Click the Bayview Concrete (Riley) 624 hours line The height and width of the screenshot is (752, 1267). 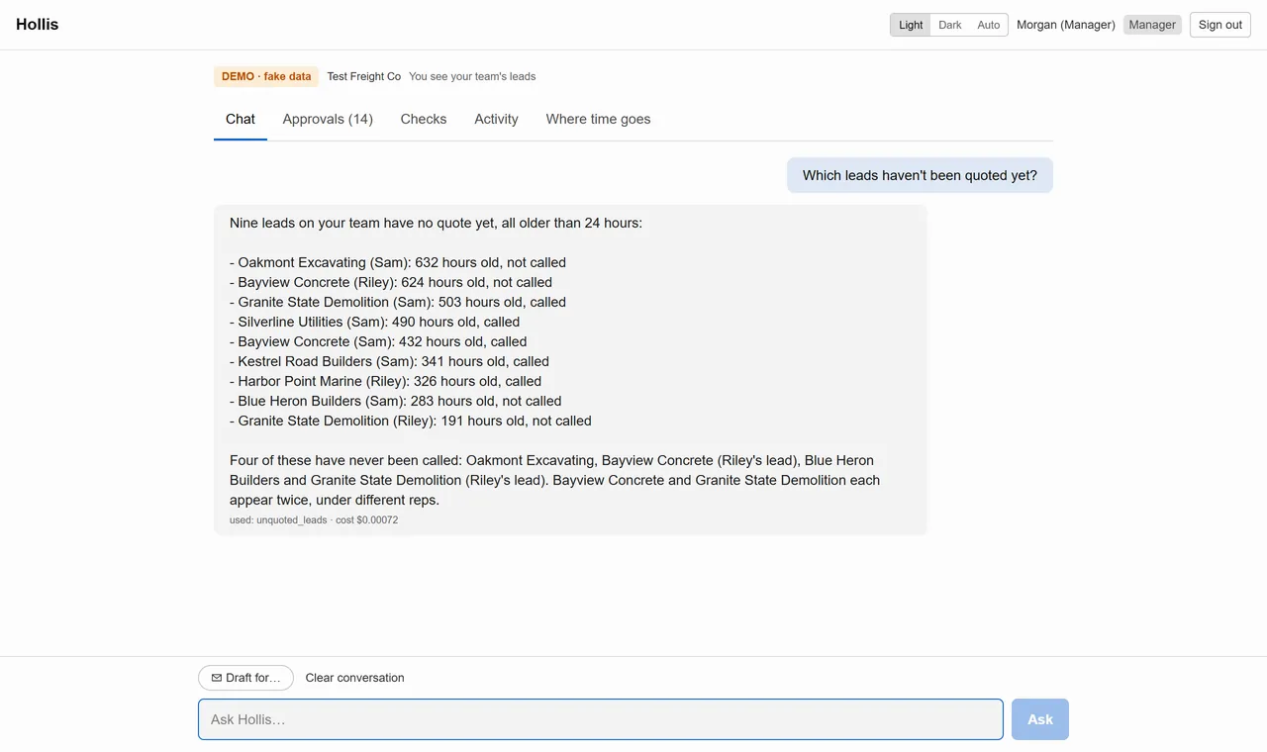pyautogui.click(x=391, y=282)
